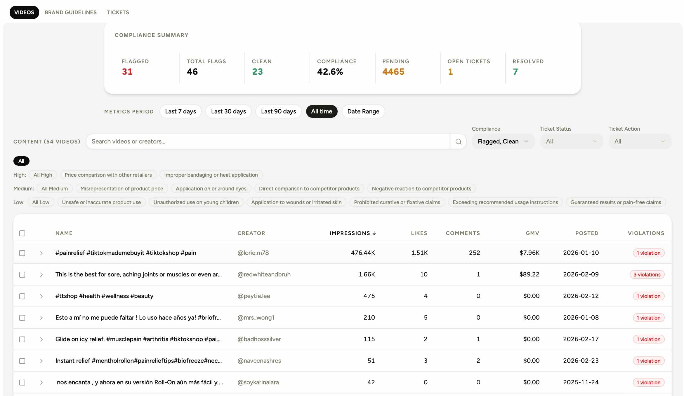Toggle the Unsafe or inaccurate product use filter

(101, 202)
